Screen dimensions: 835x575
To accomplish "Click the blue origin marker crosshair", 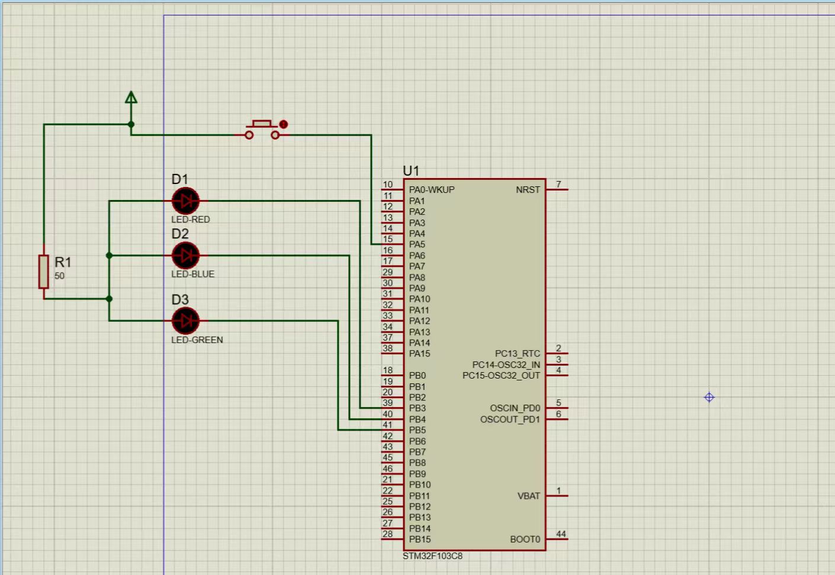I will coord(709,398).
